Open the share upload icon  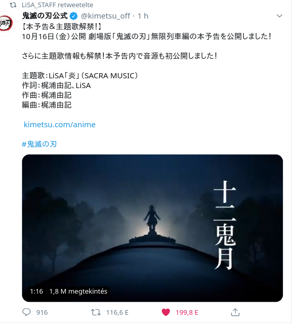(x=235, y=312)
